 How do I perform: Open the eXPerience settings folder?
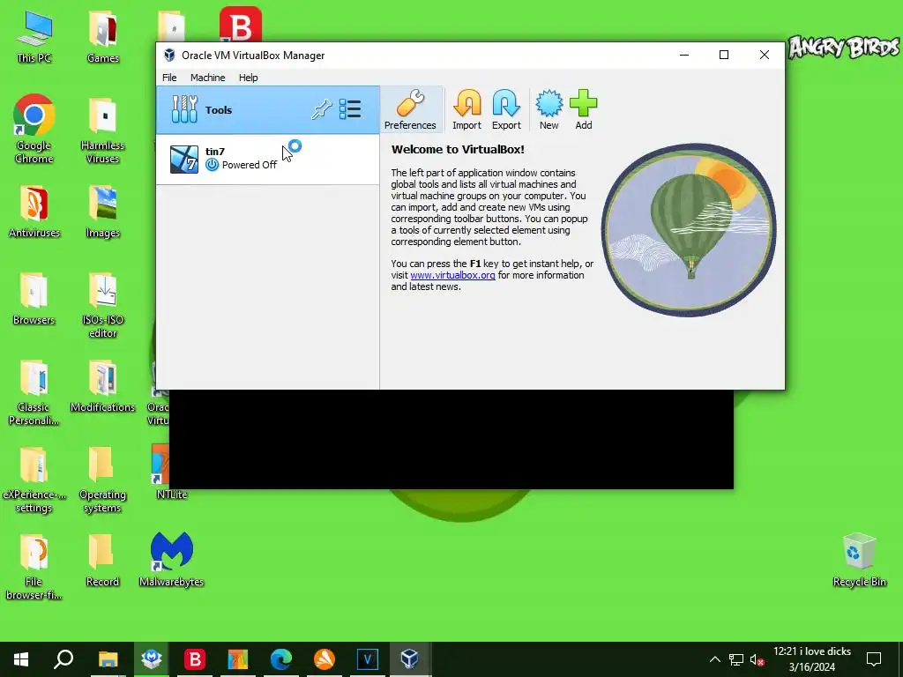point(34,480)
